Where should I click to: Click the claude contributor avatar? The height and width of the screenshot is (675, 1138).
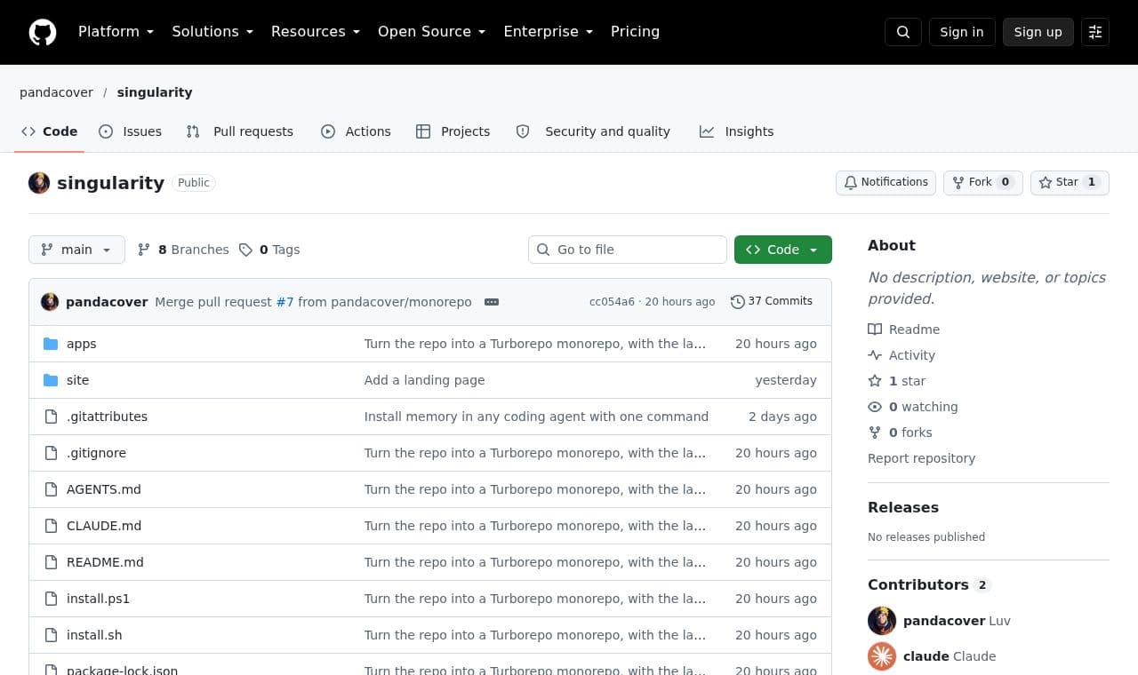(x=882, y=656)
